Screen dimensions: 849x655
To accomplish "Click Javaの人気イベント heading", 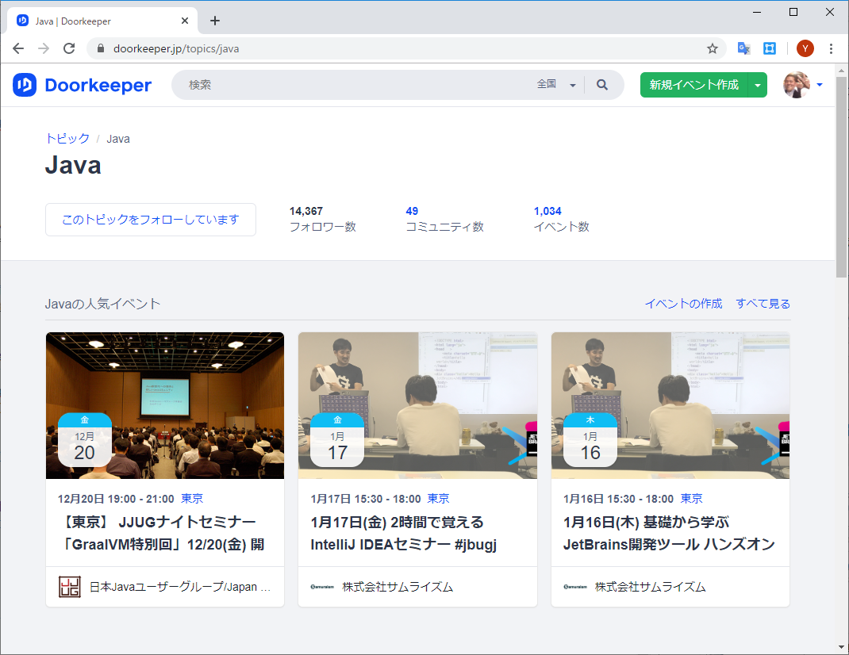I will click(x=103, y=304).
